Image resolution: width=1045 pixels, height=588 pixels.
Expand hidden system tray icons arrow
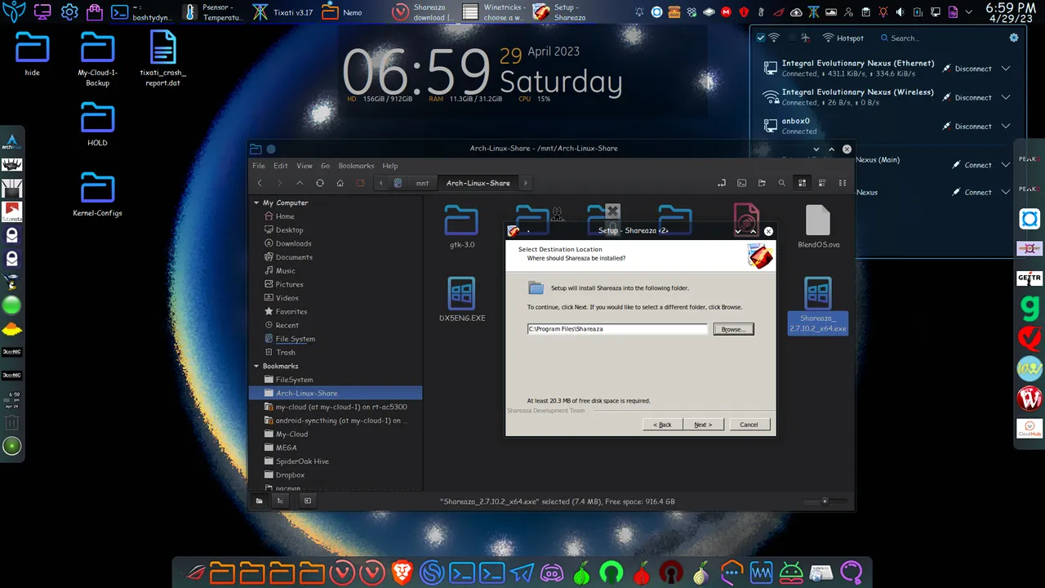pos(971,12)
